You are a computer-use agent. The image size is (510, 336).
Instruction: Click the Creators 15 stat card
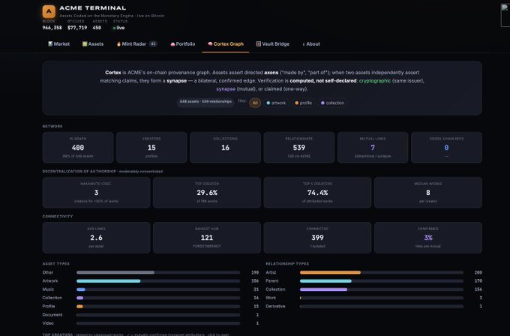point(151,147)
